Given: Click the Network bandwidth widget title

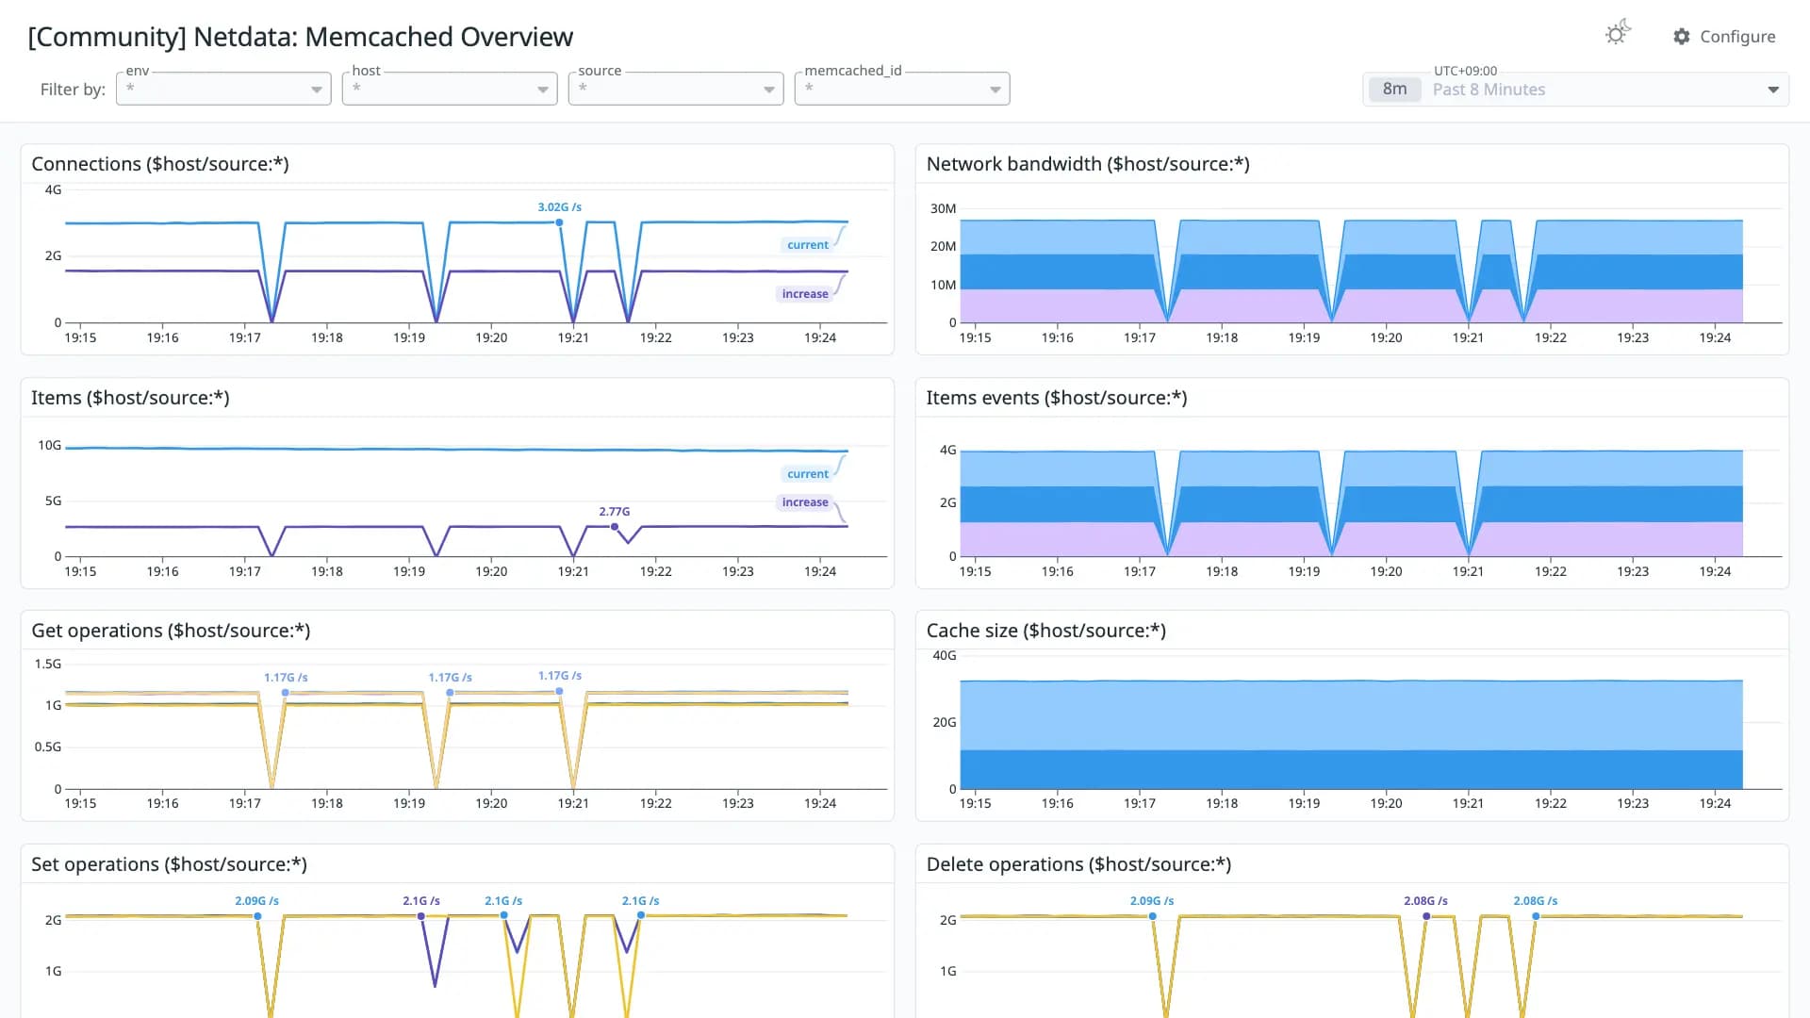Looking at the screenshot, I should (1088, 164).
